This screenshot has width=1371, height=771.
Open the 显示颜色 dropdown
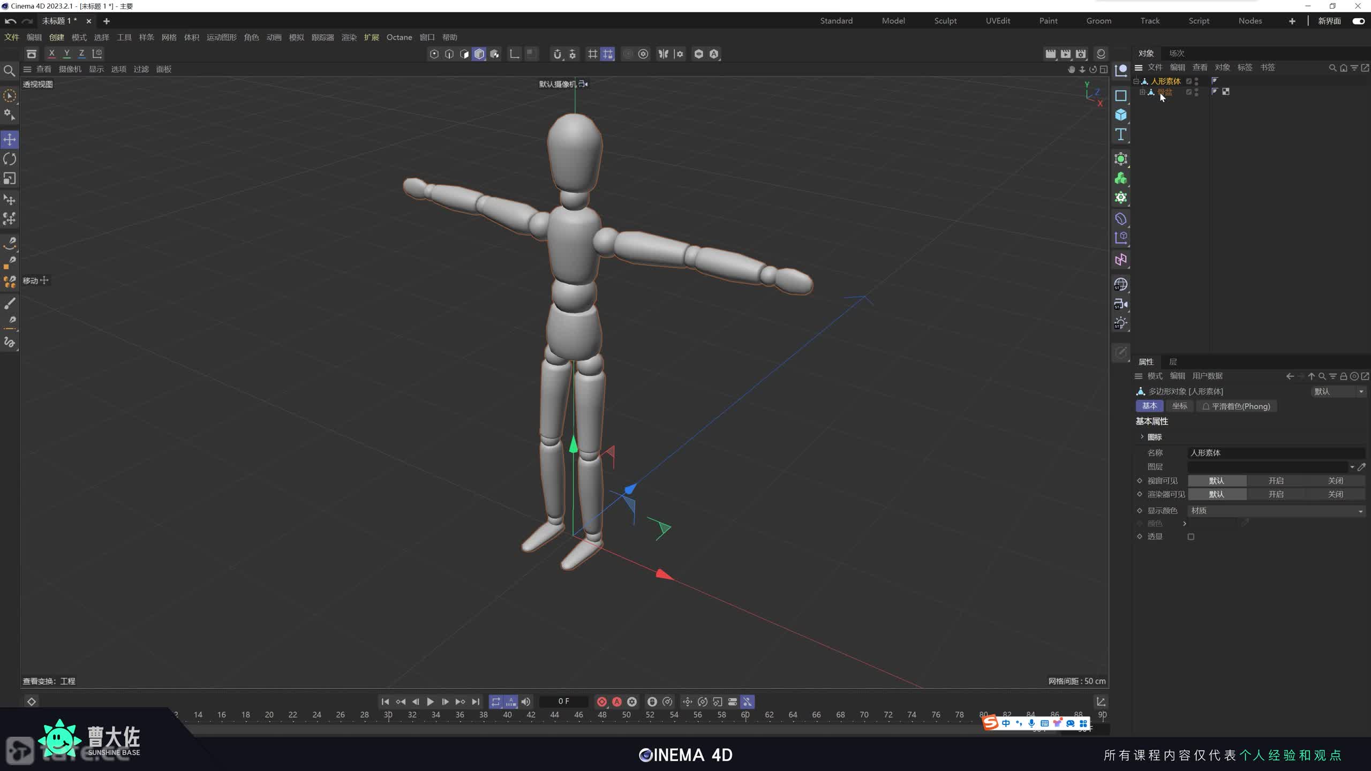pos(1276,511)
